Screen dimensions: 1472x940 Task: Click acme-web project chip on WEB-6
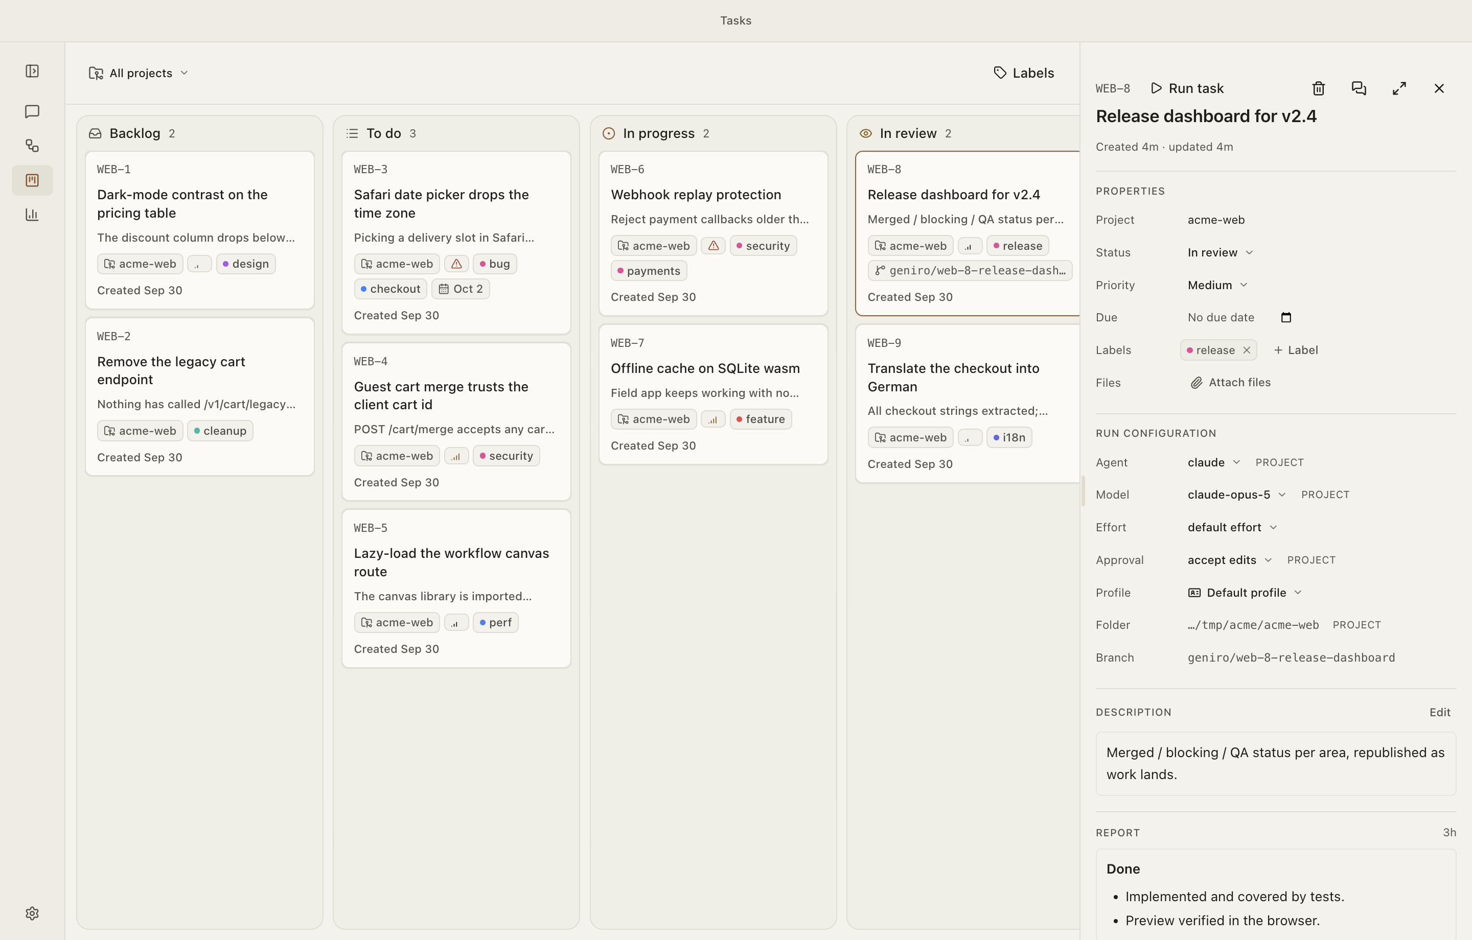coord(654,246)
